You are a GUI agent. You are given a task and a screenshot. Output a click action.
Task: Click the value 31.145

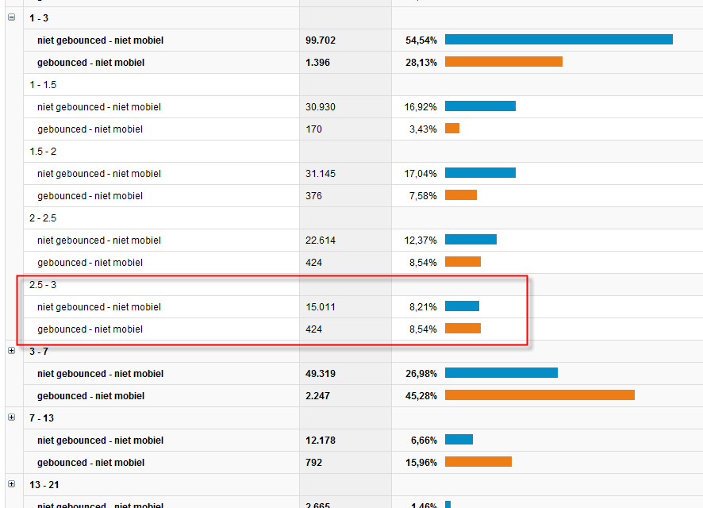click(x=321, y=174)
